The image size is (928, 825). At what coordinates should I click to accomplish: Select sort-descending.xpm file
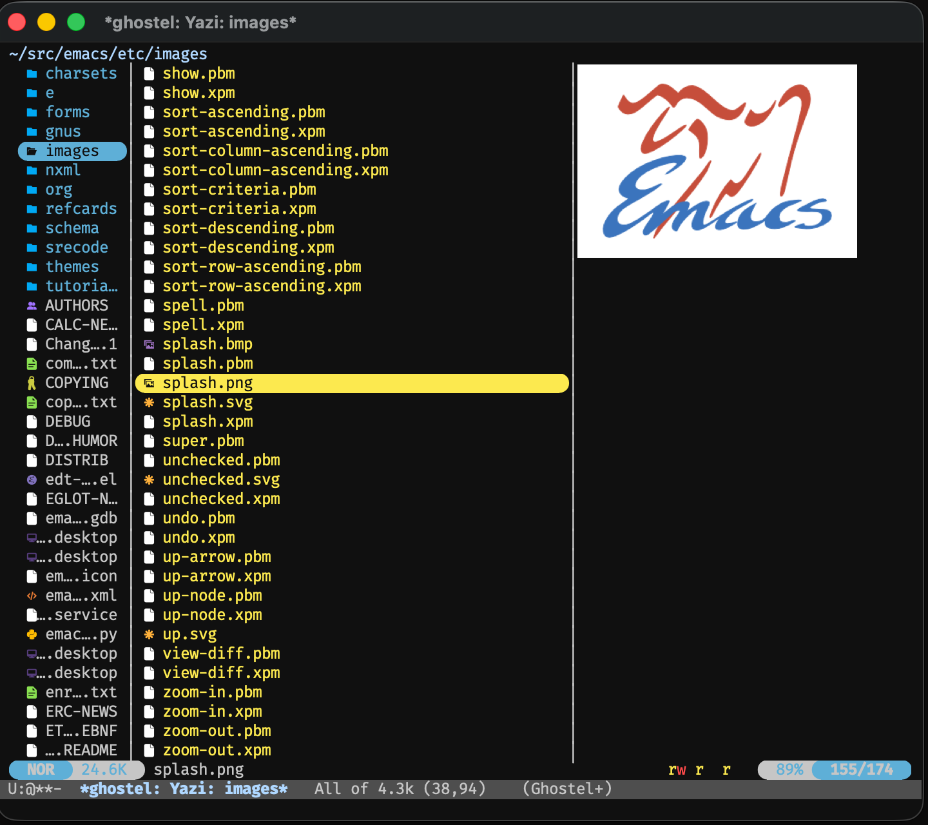pyautogui.click(x=248, y=247)
